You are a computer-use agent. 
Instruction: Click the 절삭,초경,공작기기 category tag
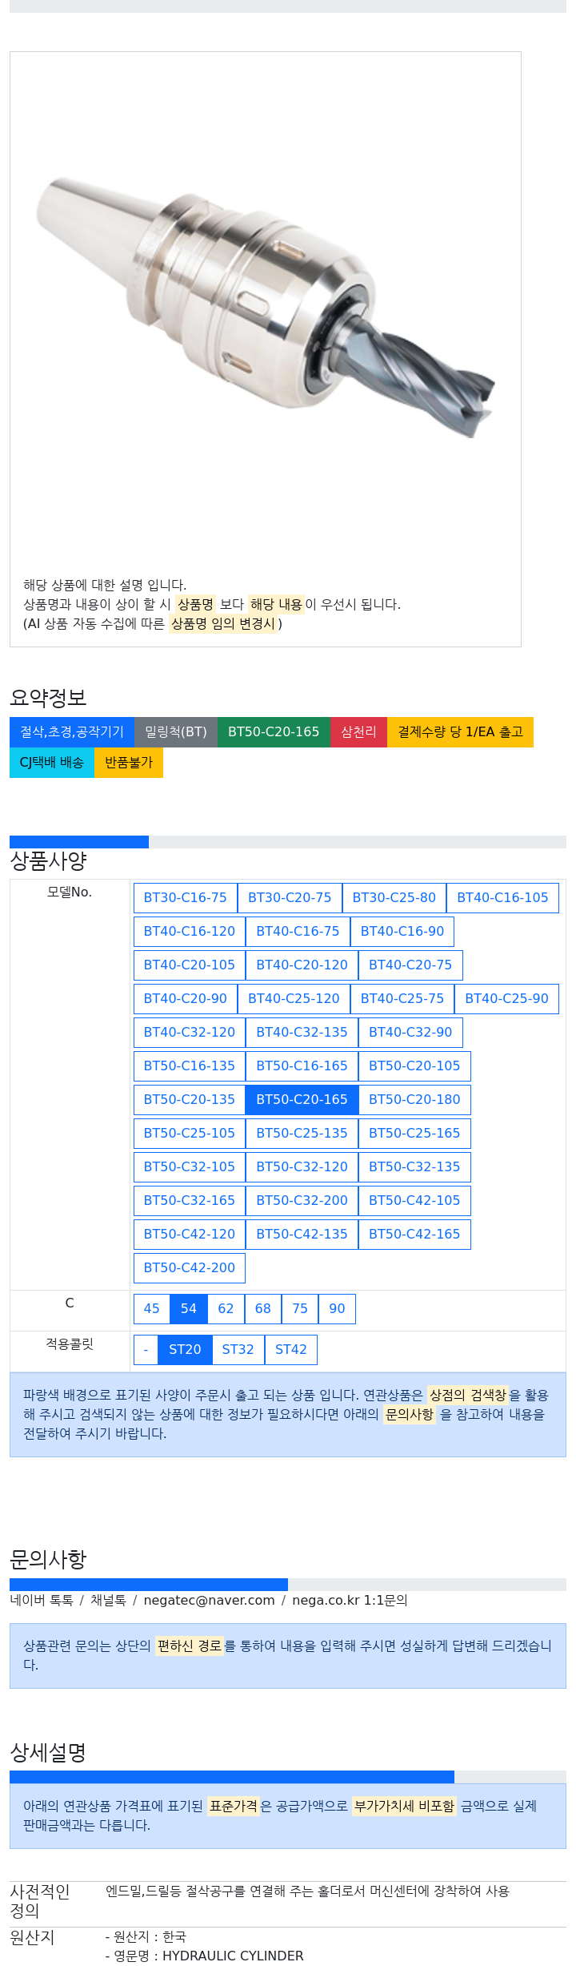[x=72, y=732]
